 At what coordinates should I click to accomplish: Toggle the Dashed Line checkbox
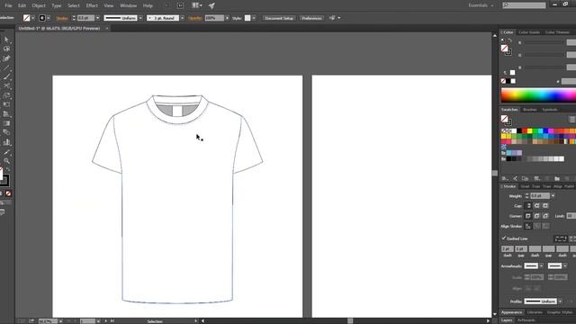[504, 238]
